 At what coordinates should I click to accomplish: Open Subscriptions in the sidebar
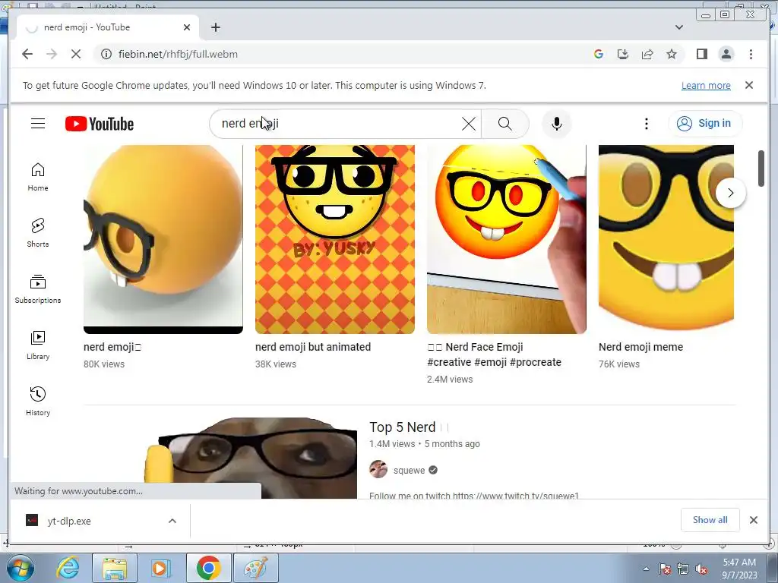[x=38, y=289]
